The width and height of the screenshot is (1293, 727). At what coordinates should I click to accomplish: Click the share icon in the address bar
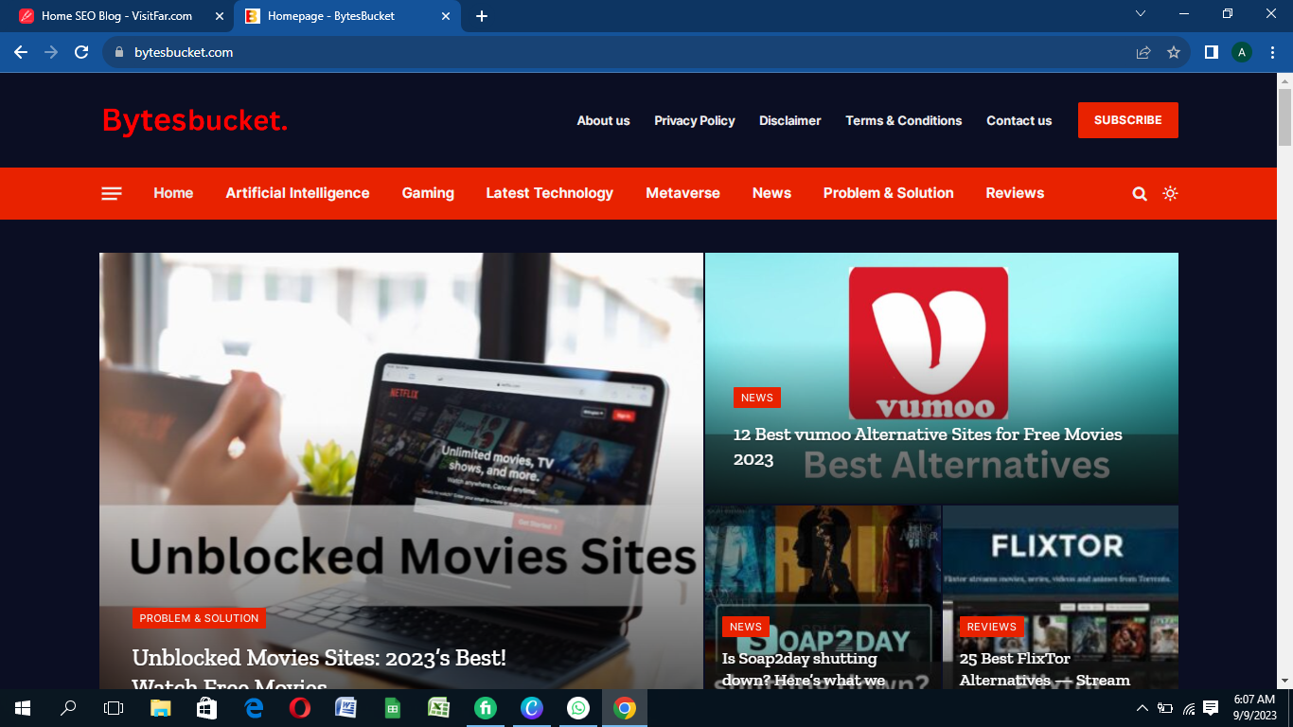coord(1141,52)
